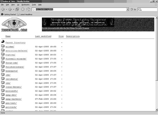Click the Go button beside the address bar
Screen dimensions: 158x115
tap(133, 10)
